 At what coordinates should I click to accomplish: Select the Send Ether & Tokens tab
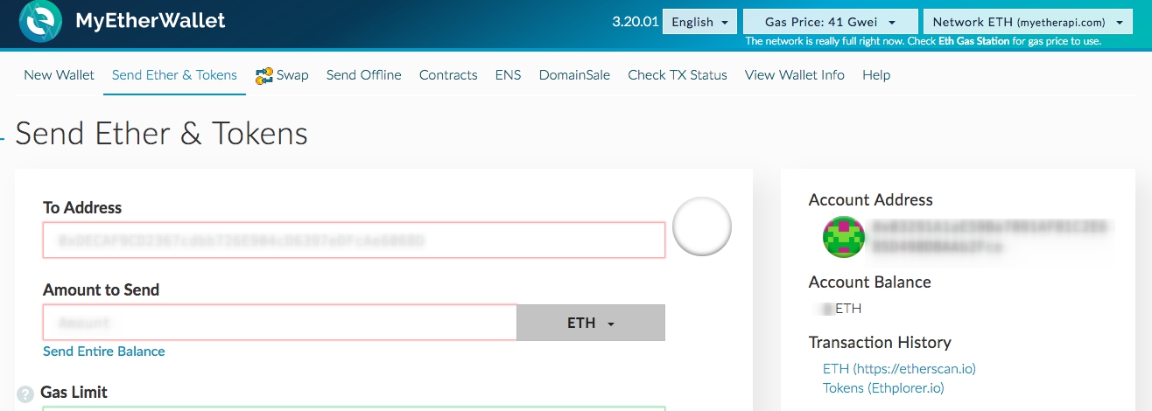pyautogui.click(x=174, y=75)
